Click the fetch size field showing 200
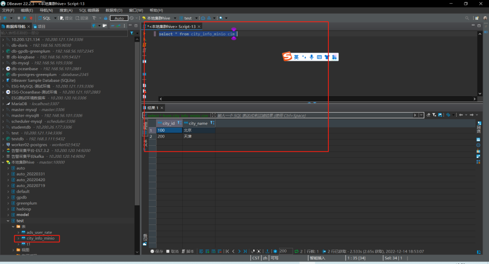Image resolution: width=489 pixels, height=264 pixels. click(285, 251)
